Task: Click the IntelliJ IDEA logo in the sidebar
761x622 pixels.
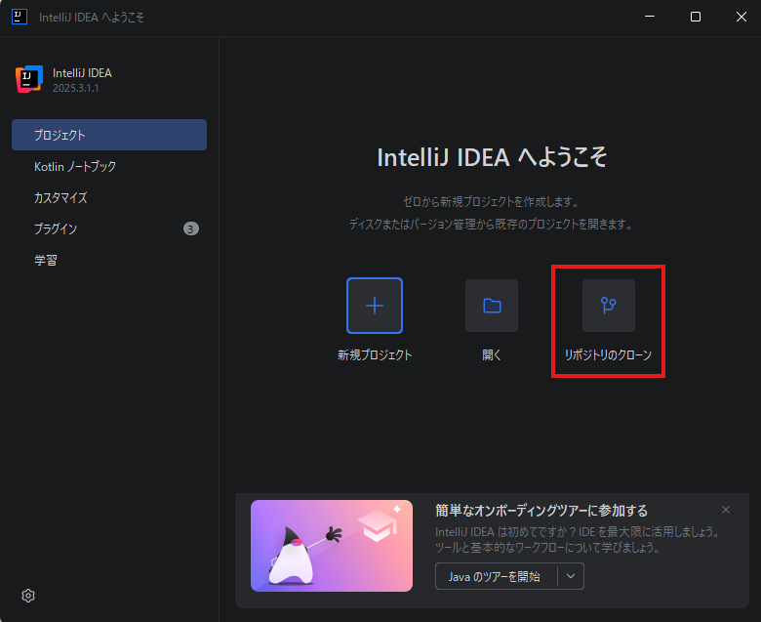Action: [29, 79]
